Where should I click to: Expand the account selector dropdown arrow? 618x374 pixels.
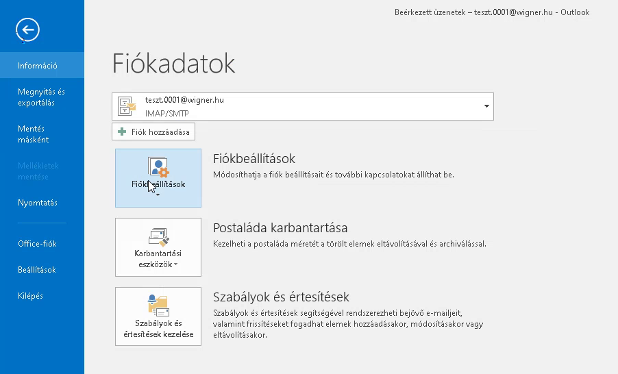[x=486, y=106]
